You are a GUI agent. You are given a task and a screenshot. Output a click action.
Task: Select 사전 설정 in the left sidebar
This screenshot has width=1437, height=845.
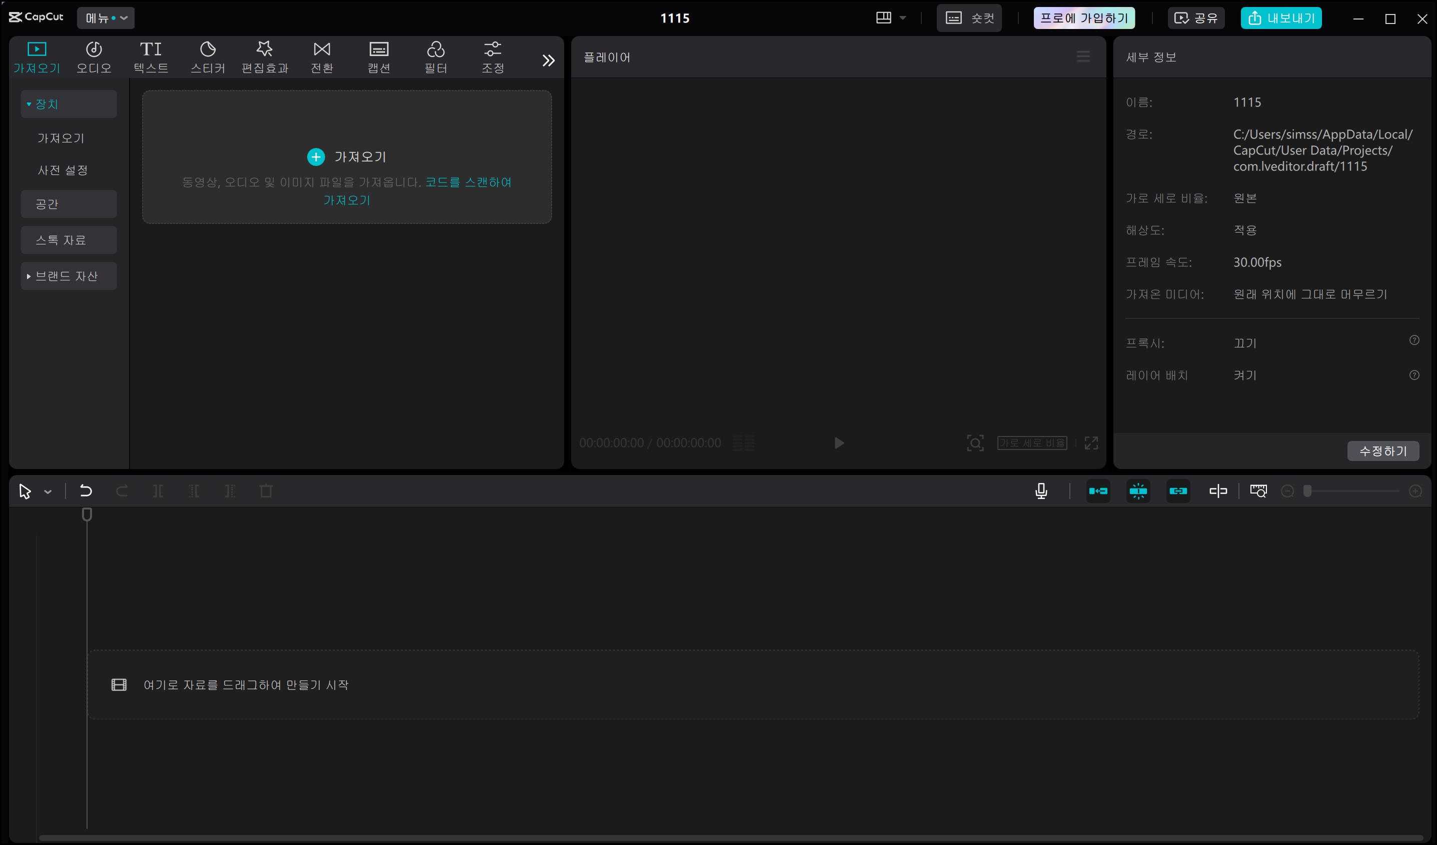tap(63, 170)
